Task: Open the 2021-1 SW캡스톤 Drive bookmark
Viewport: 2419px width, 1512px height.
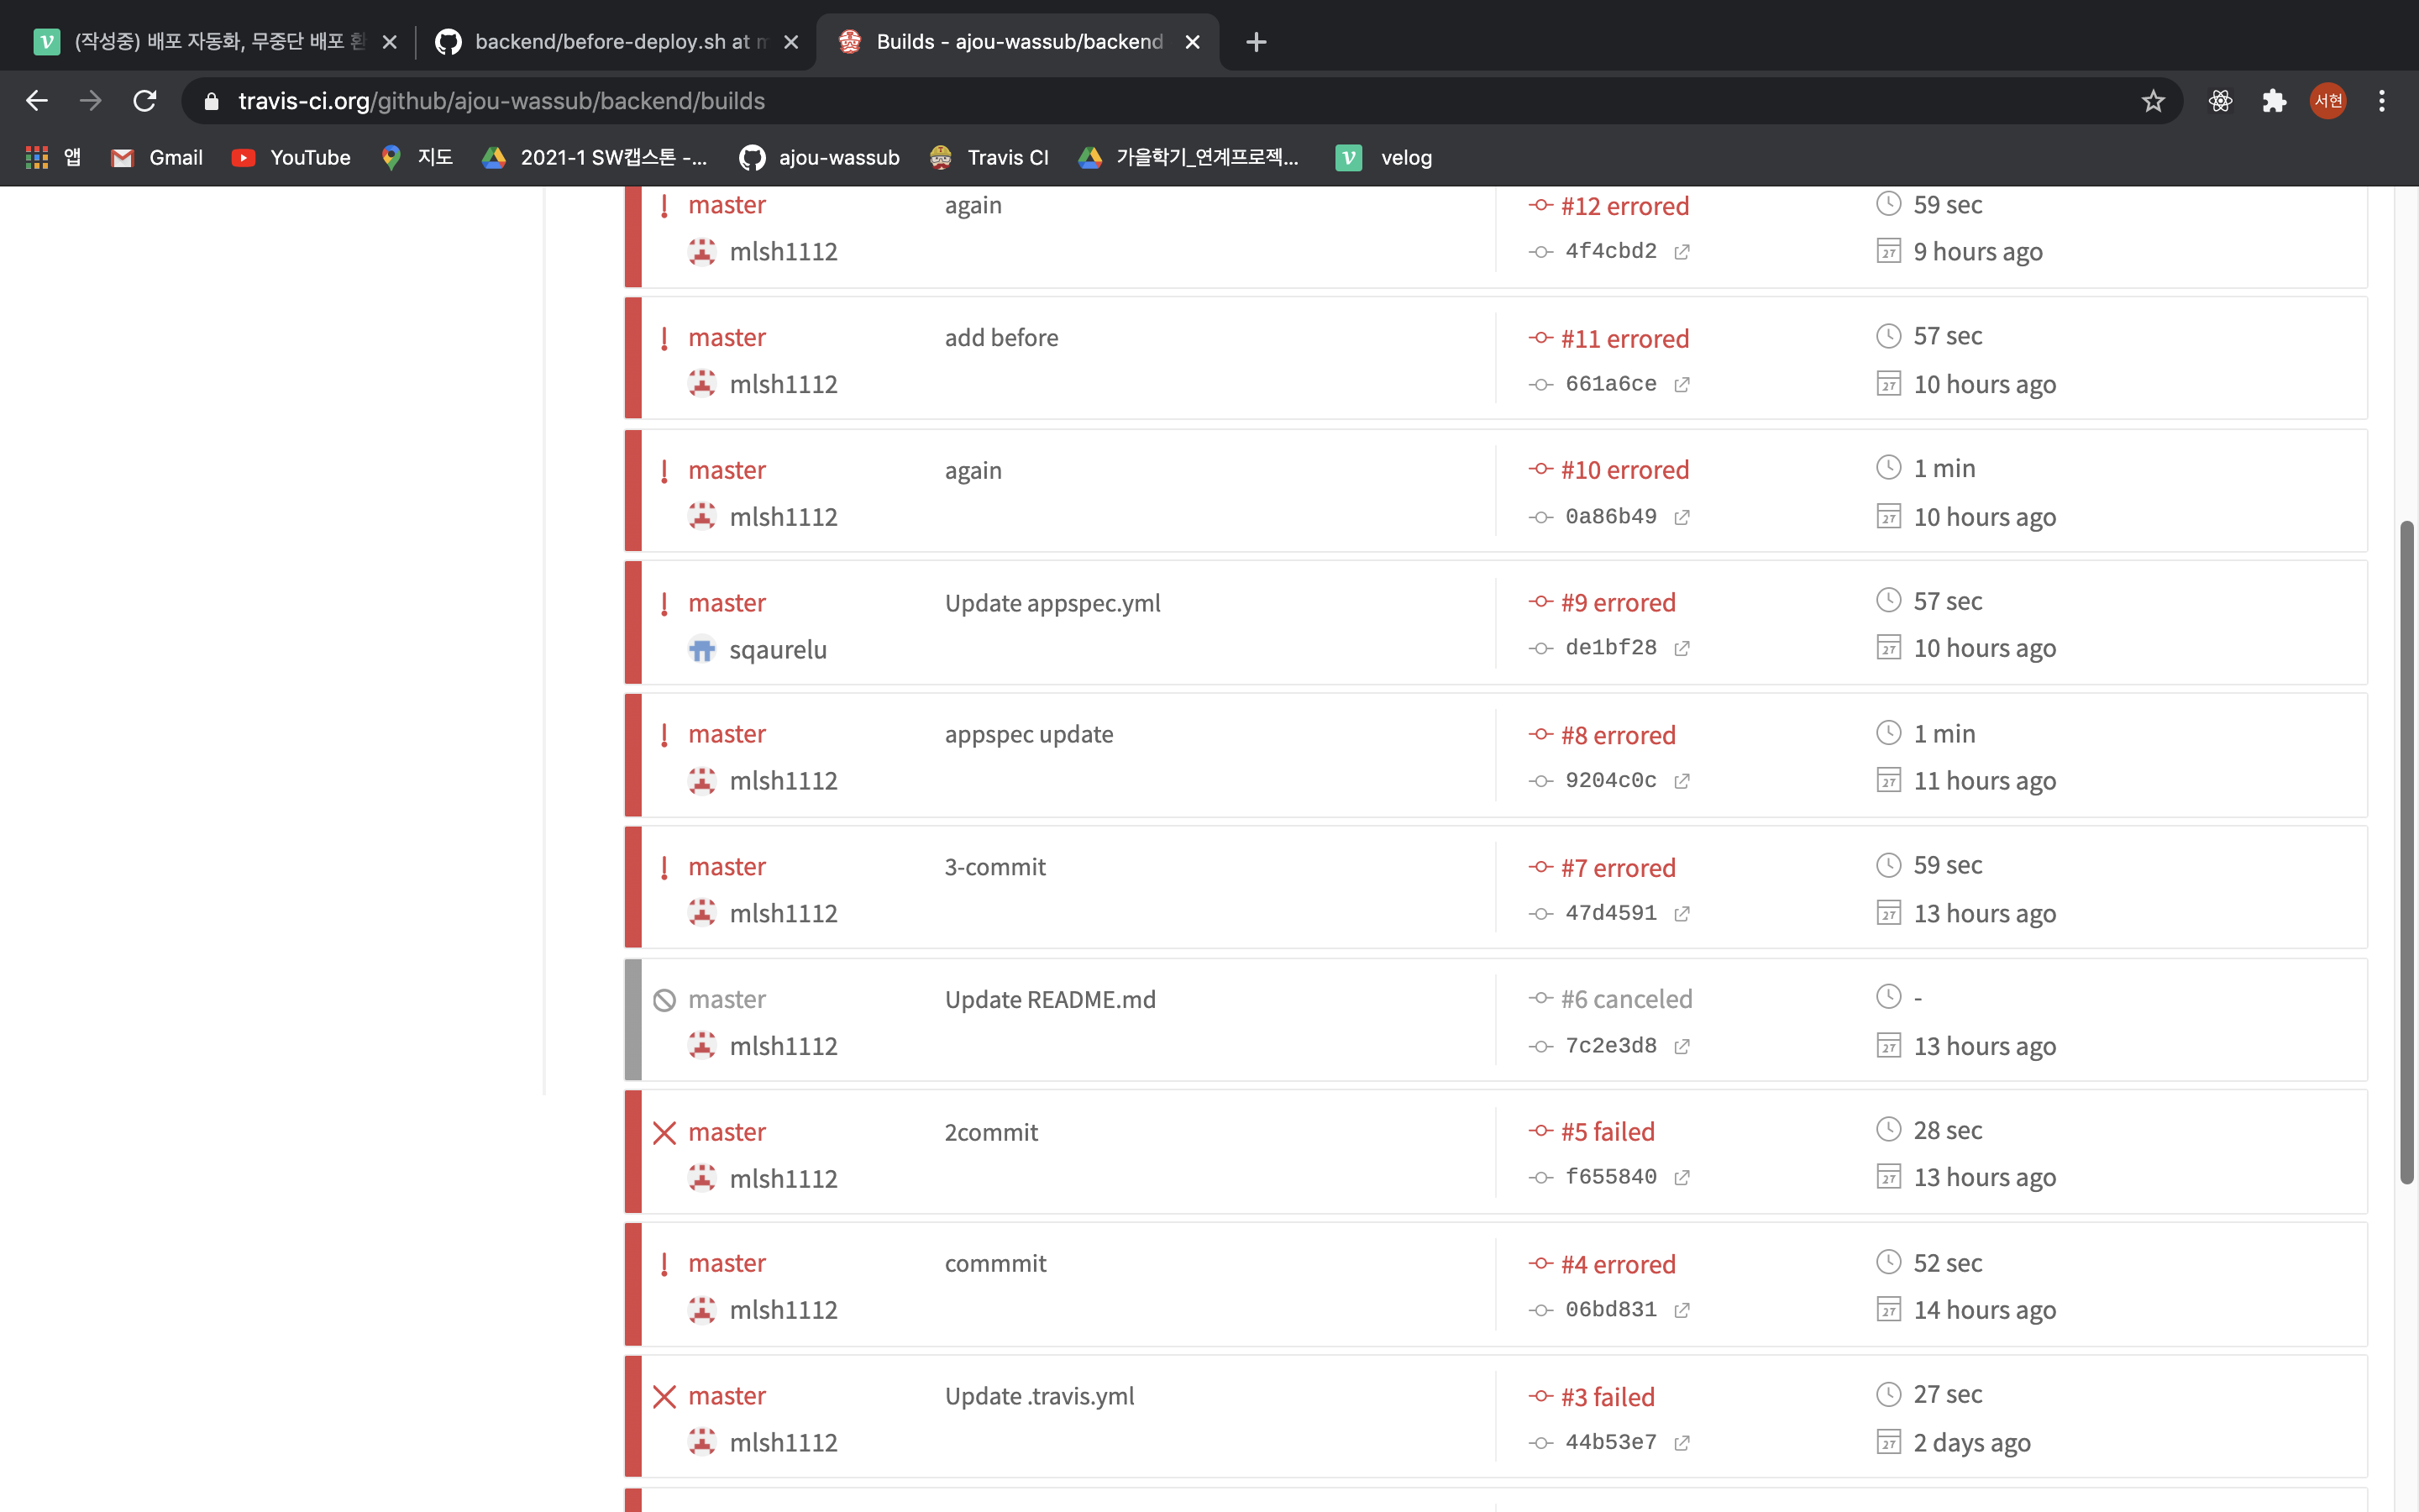Action: pyautogui.click(x=595, y=157)
